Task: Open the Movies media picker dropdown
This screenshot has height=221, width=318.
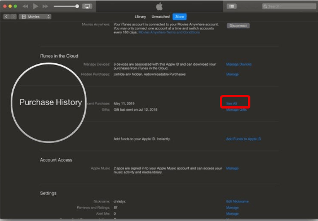Action: [x=35, y=16]
